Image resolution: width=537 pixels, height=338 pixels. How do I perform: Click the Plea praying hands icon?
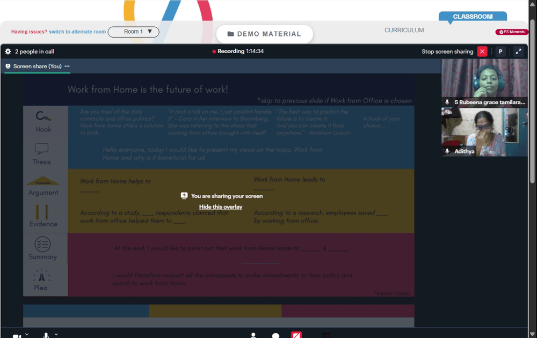click(x=41, y=276)
